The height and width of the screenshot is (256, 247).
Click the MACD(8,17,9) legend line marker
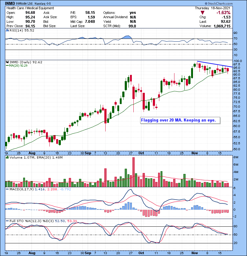pos(7,189)
